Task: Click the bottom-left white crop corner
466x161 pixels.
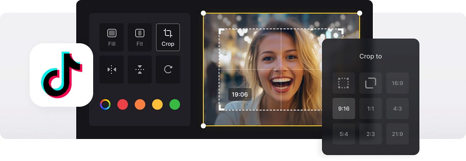Action: coord(222,108)
